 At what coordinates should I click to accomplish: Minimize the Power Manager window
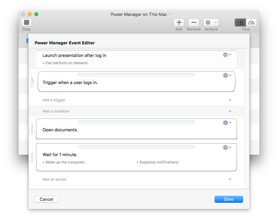[30, 14]
